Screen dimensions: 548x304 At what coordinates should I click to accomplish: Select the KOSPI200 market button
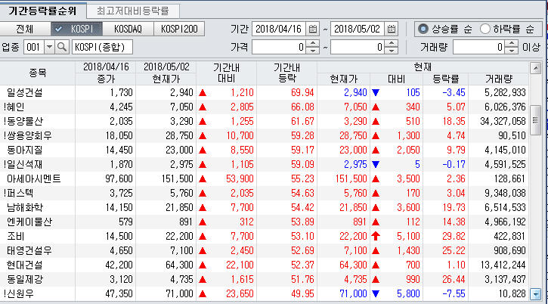[x=179, y=29]
